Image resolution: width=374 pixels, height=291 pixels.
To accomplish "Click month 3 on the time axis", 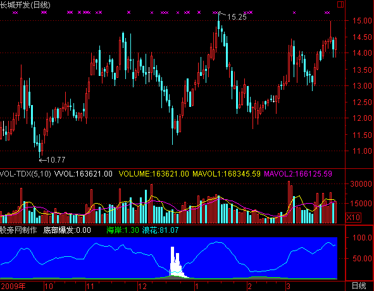I will click(289, 286).
